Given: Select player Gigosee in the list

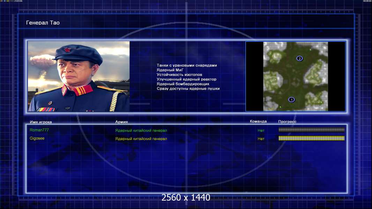Looking at the screenshot, I should [37, 138].
